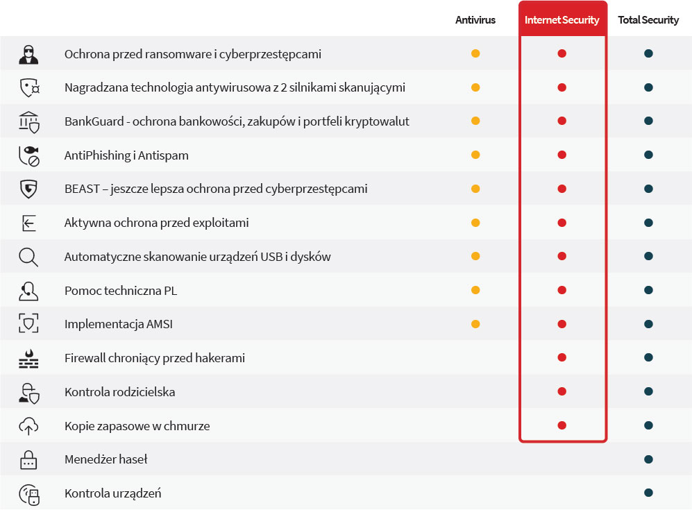Click the BankGuard bank building icon
The image size is (692, 510).
click(28, 121)
